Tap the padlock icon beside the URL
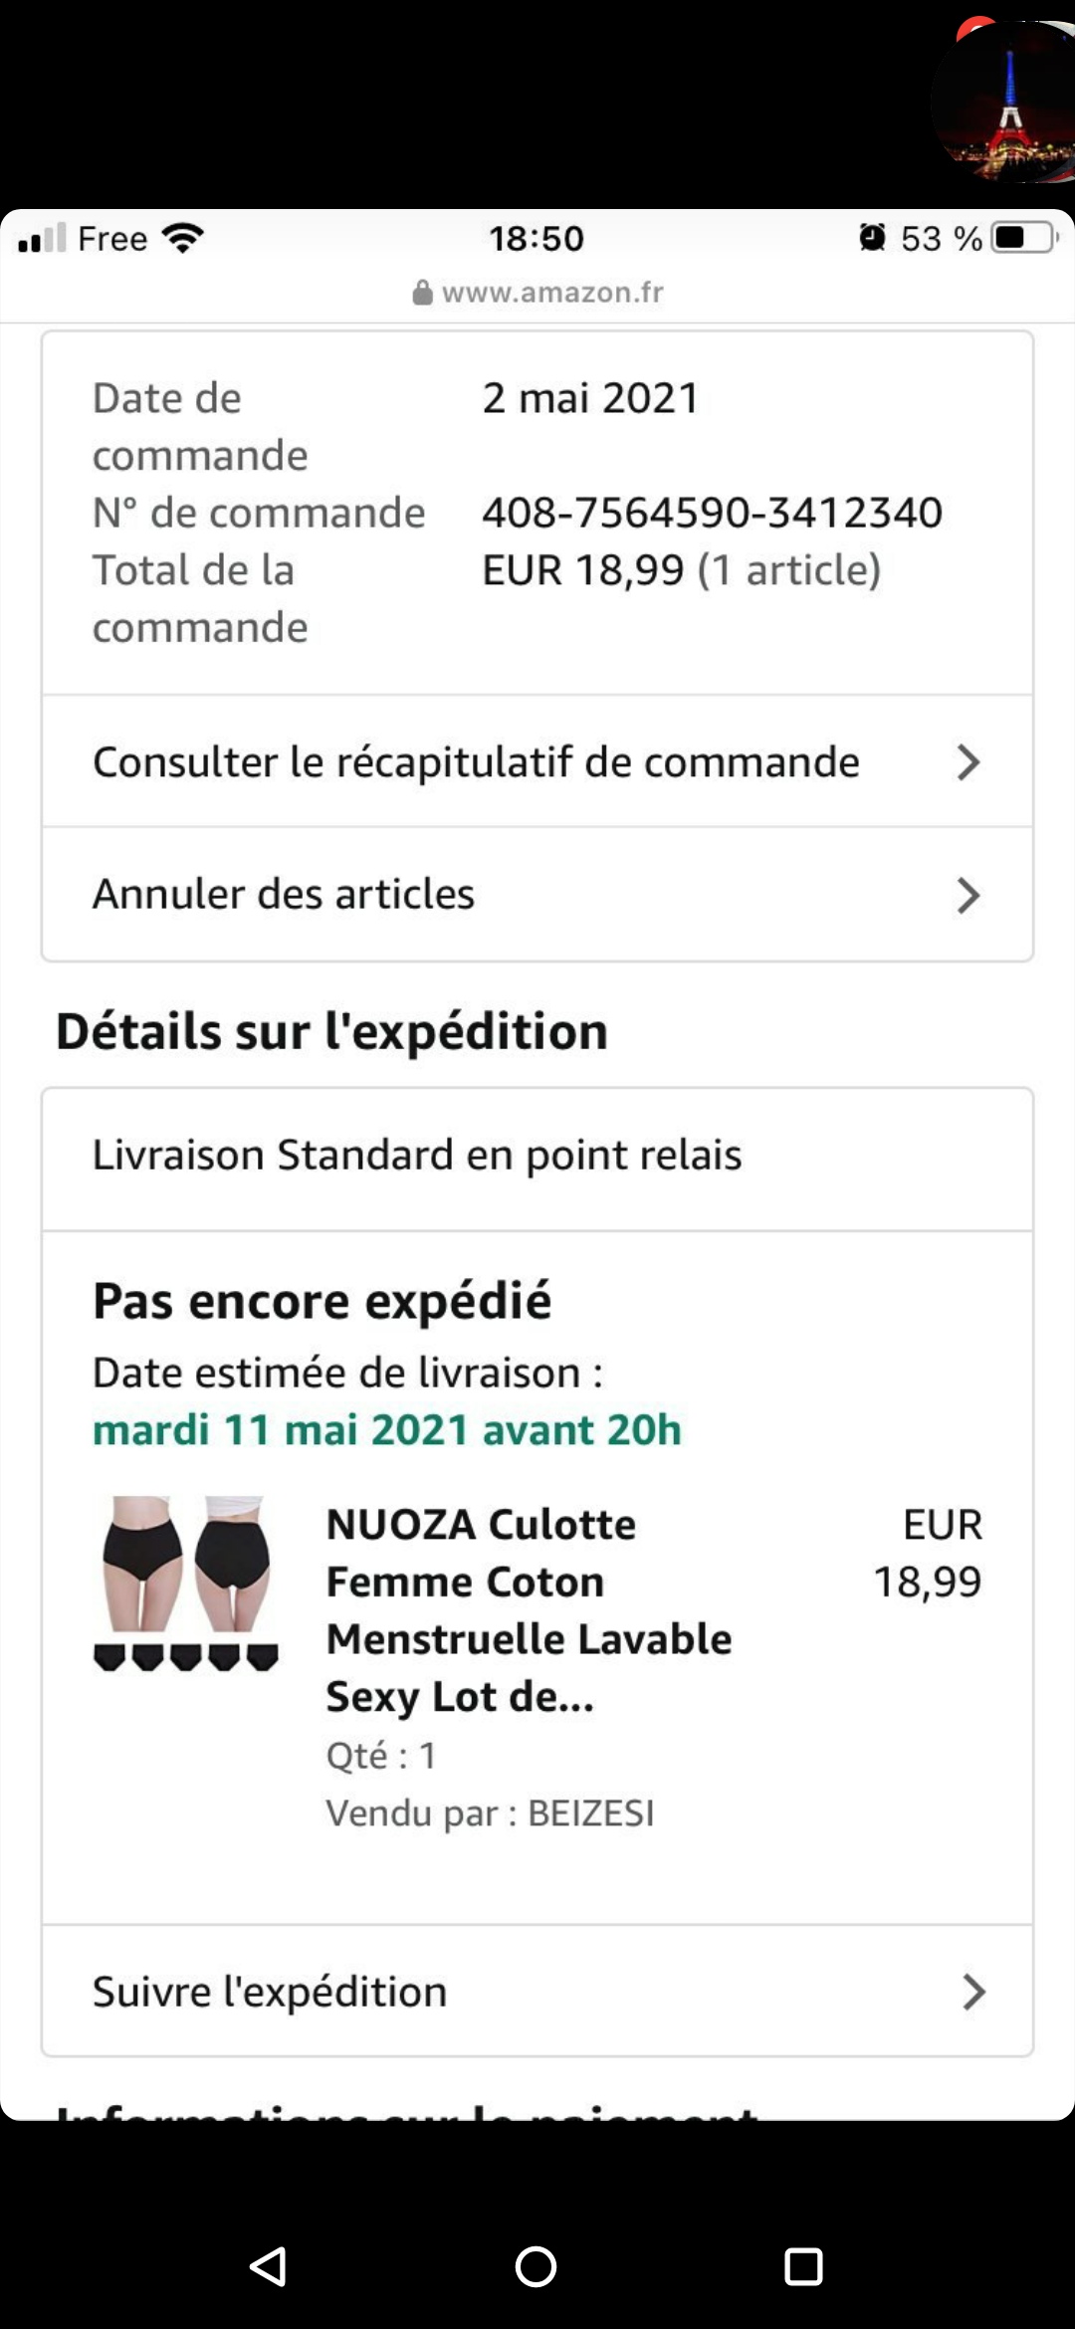This screenshot has width=1075, height=2329. (x=423, y=293)
